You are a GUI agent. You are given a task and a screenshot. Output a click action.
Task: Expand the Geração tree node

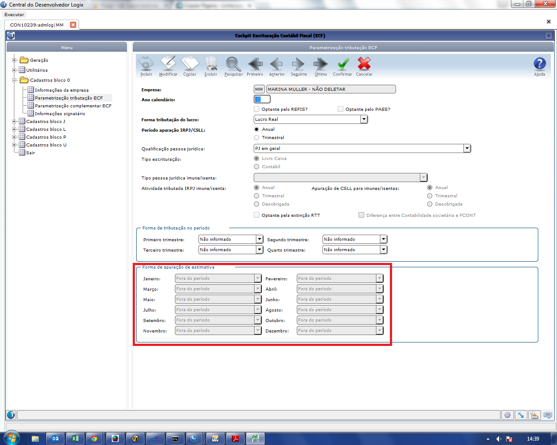pos(14,60)
